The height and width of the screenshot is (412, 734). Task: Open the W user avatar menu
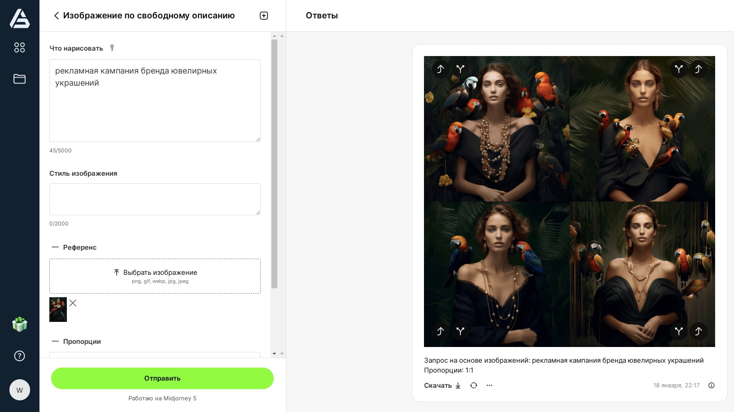pyautogui.click(x=20, y=390)
